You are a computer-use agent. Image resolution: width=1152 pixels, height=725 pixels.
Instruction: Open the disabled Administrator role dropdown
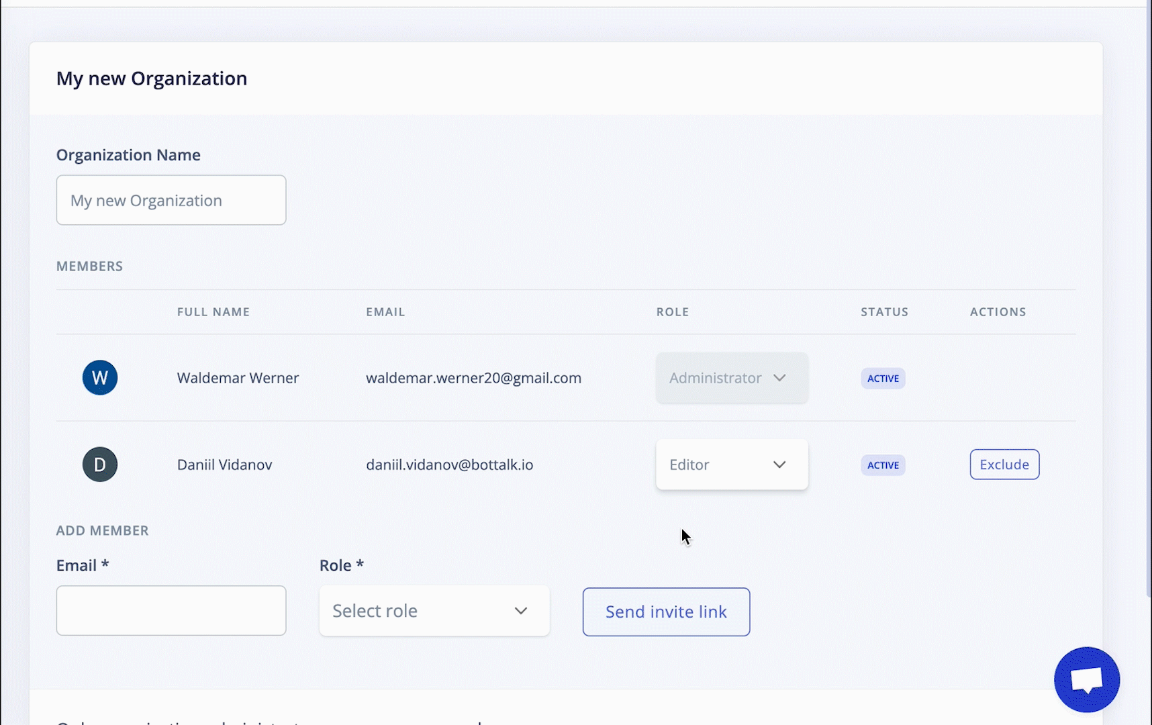point(732,378)
